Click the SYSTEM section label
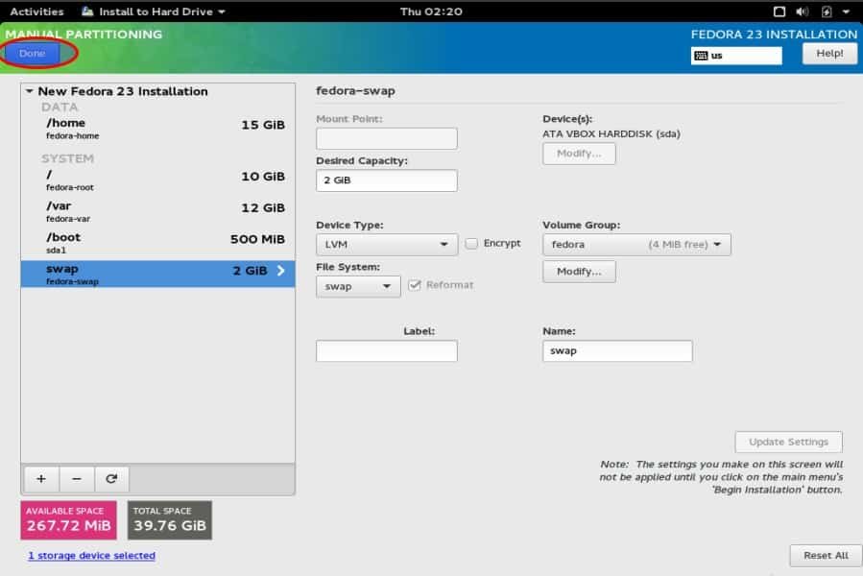This screenshot has height=576, width=863. (x=68, y=158)
